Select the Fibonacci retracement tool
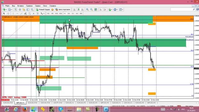199x112 pixels. pos(30,13)
